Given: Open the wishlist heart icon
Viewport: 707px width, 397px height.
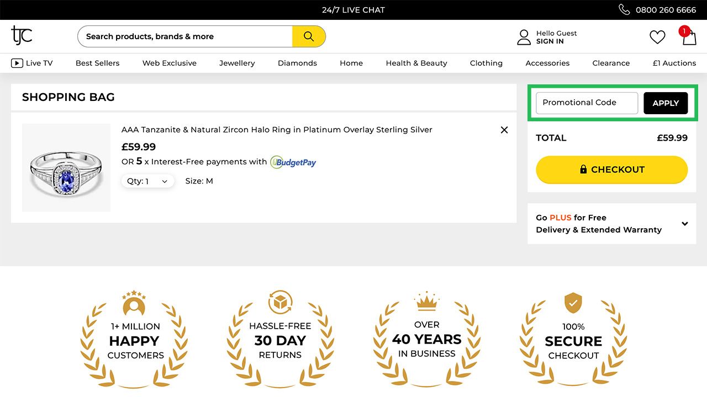Looking at the screenshot, I should click(657, 37).
